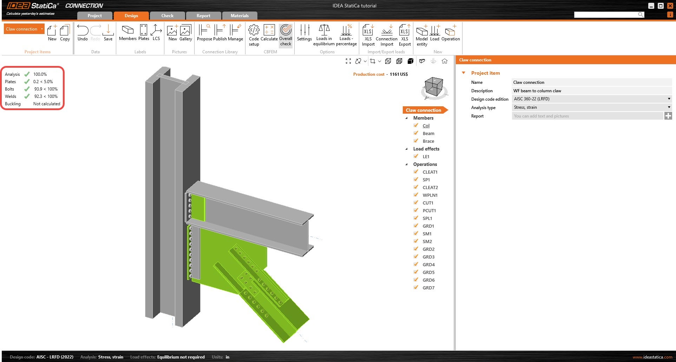This screenshot has height=362, width=676.
Task: Click the Description text field
Action: coord(591,91)
